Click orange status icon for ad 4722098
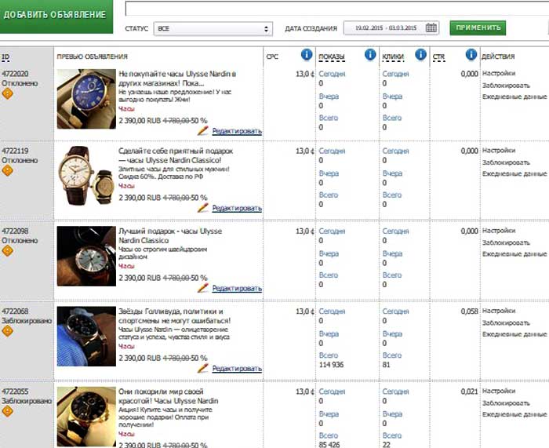The image size is (549, 448). tap(7, 251)
